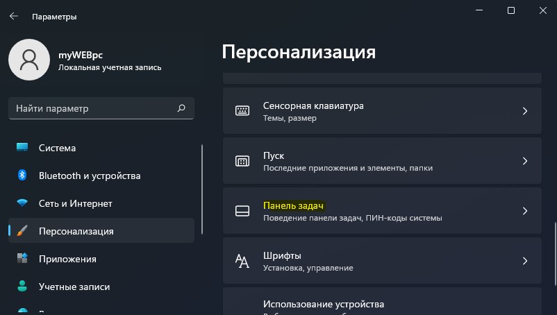Click the Приложения apps icon
557x315 pixels.
(x=22, y=258)
